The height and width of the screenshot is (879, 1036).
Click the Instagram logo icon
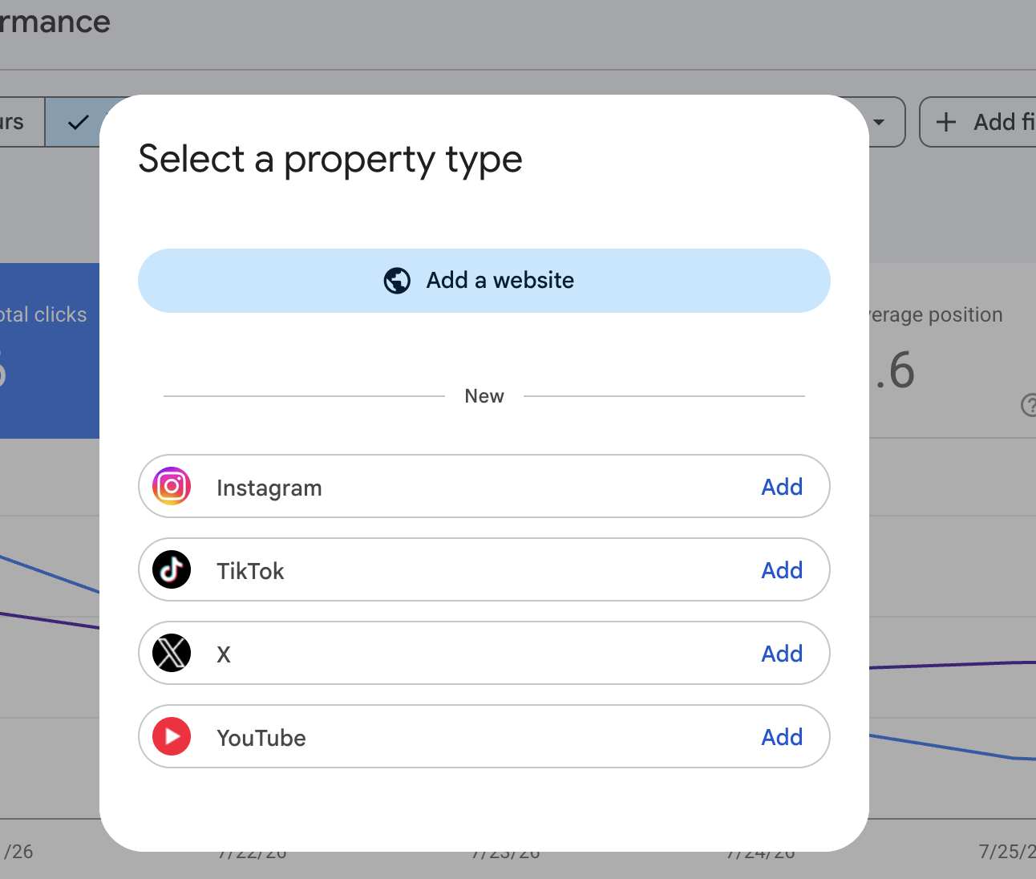point(172,486)
